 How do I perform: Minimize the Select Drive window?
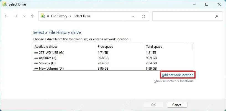(194, 4)
